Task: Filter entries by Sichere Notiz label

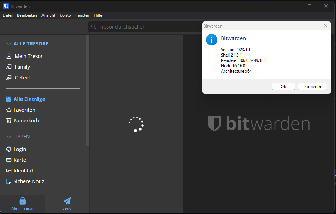Action: pos(29,181)
